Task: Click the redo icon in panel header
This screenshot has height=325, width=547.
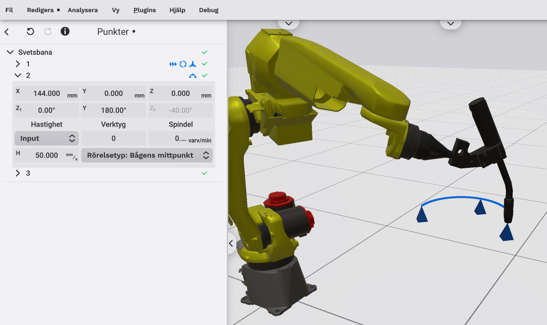Action: tap(48, 32)
